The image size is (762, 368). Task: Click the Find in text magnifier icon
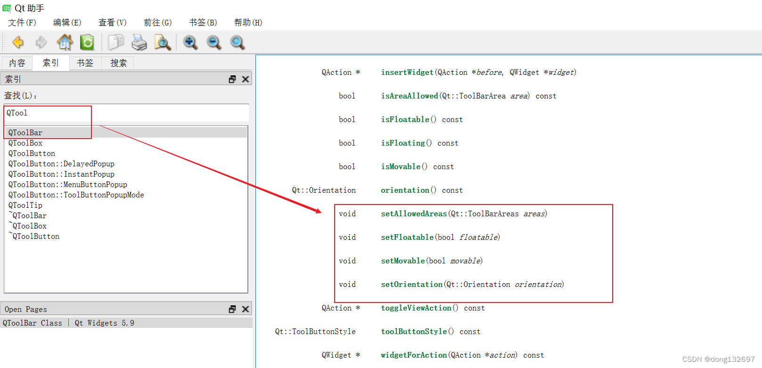(163, 42)
